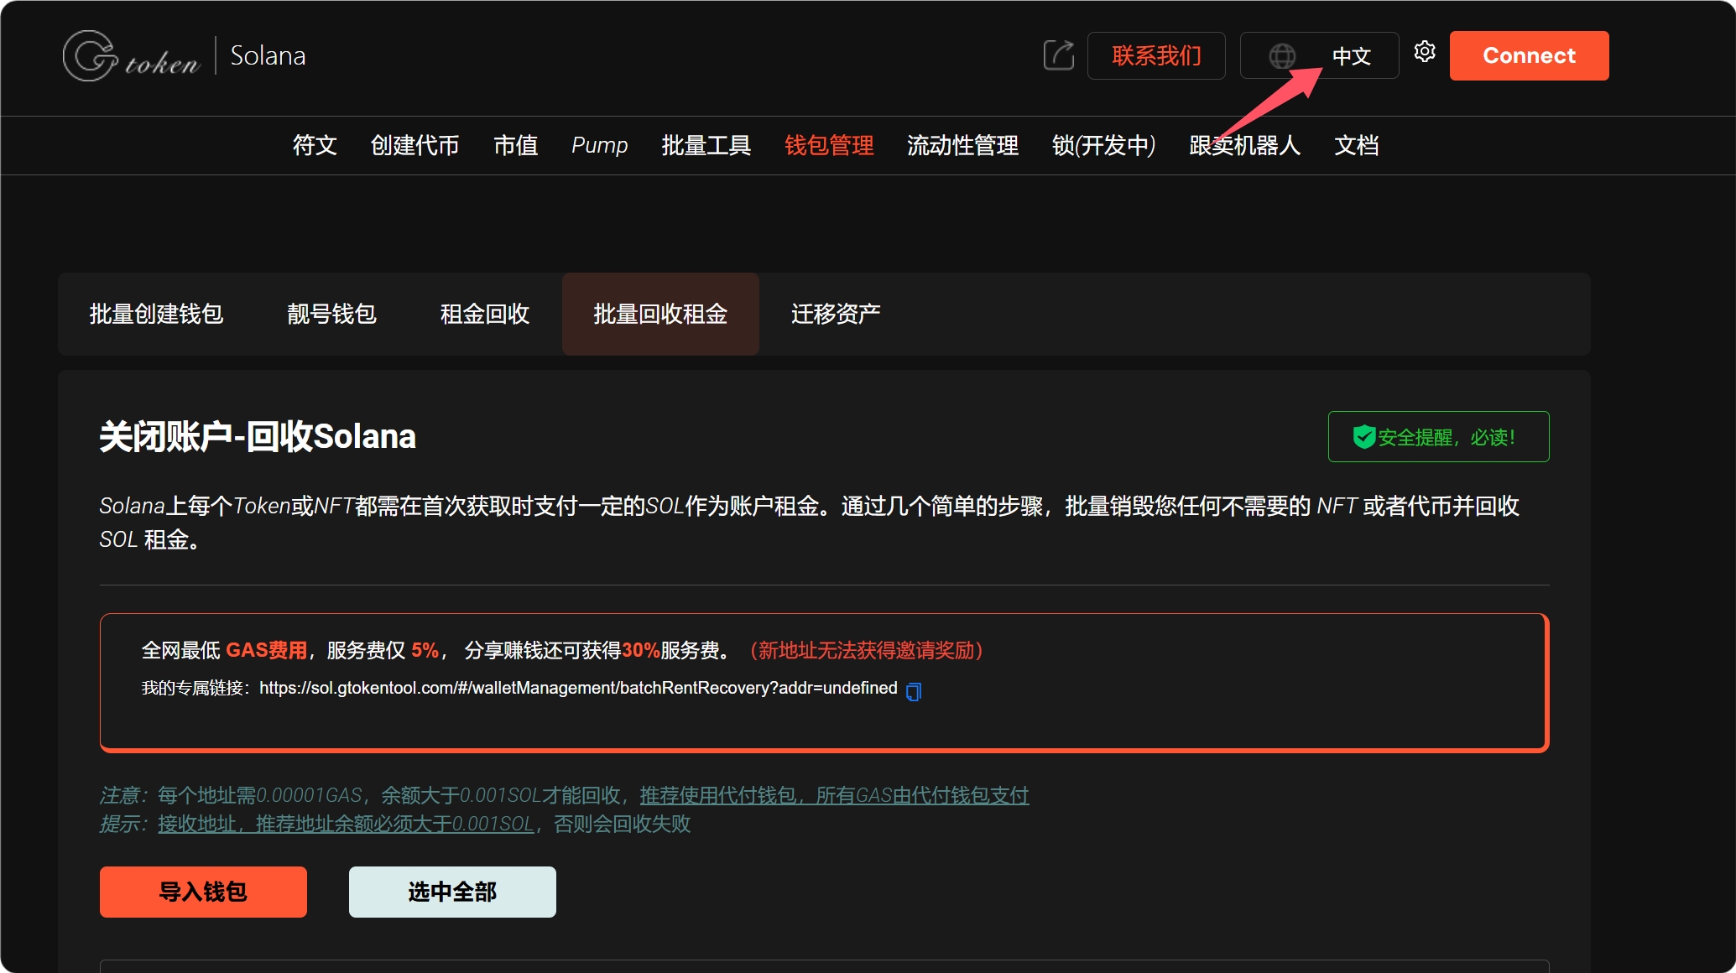Viewport: 1736px width, 973px height.
Task: Click the 导入钱包 button
Action: pos(203,892)
